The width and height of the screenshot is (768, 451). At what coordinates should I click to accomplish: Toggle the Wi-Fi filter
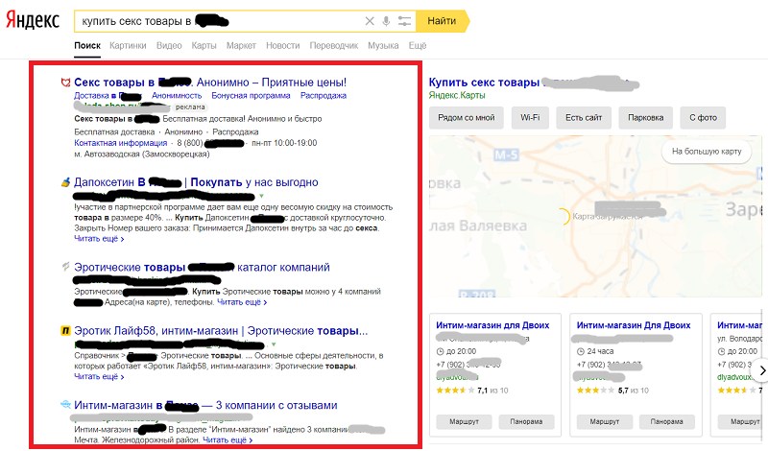[x=530, y=117]
